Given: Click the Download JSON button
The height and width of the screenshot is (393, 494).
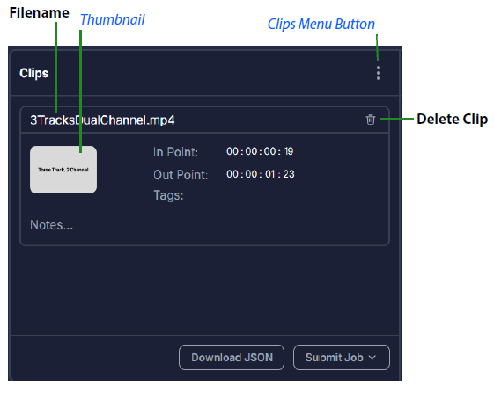Looking at the screenshot, I should 232,358.
